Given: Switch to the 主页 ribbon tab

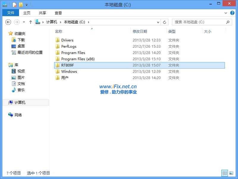Looking at the screenshot, I should [27, 13].
